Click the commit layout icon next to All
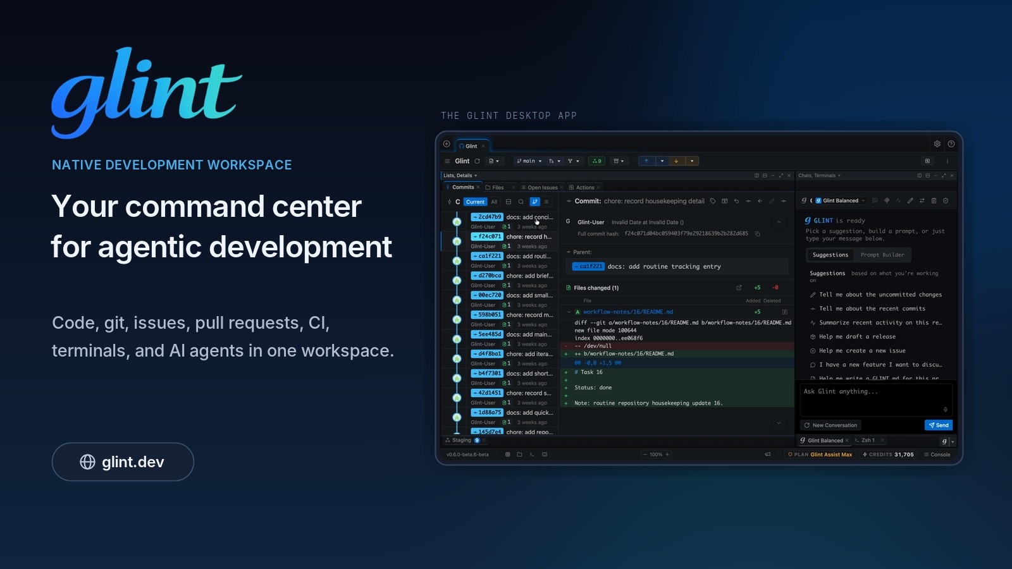The width and height of the screenshot is (1012, 569). pyautogui.click(x=509, y=202)
